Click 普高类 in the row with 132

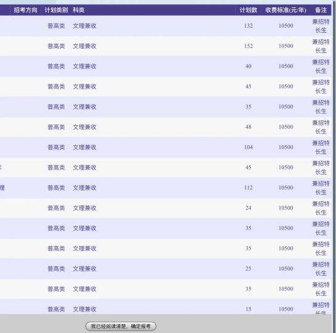[56, 26]
